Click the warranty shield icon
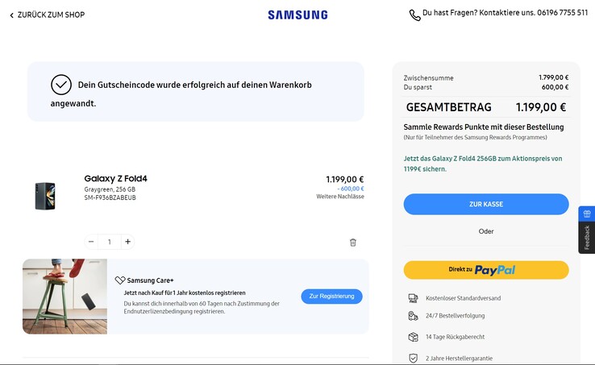The height and width of the screenshot is (365, 595). (x=413, y=358)
